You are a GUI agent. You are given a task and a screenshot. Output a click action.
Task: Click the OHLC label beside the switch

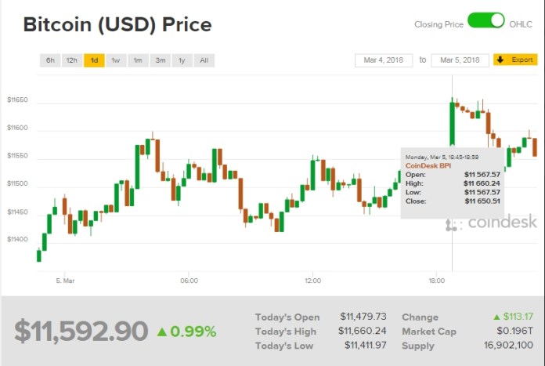click(521, 24)
